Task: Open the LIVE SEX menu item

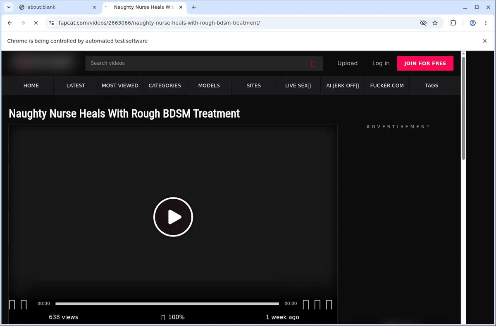Action: coord(298,85)
